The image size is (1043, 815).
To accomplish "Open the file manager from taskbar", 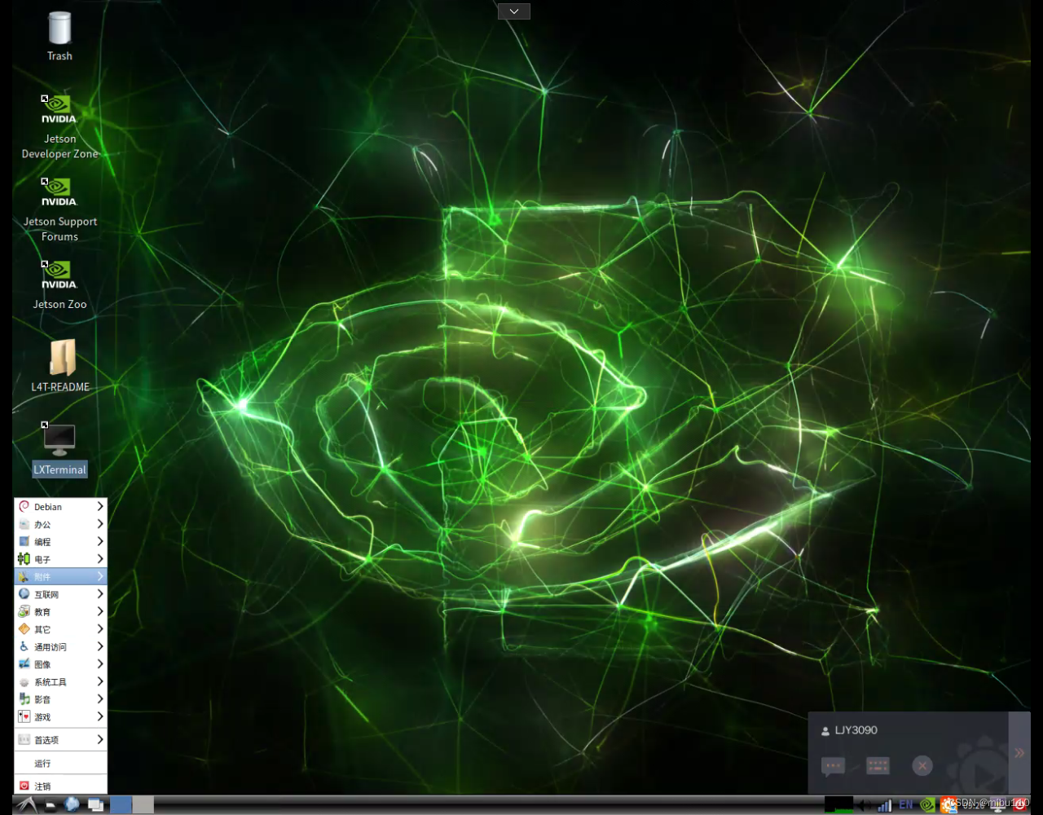I will click(51, 805).
